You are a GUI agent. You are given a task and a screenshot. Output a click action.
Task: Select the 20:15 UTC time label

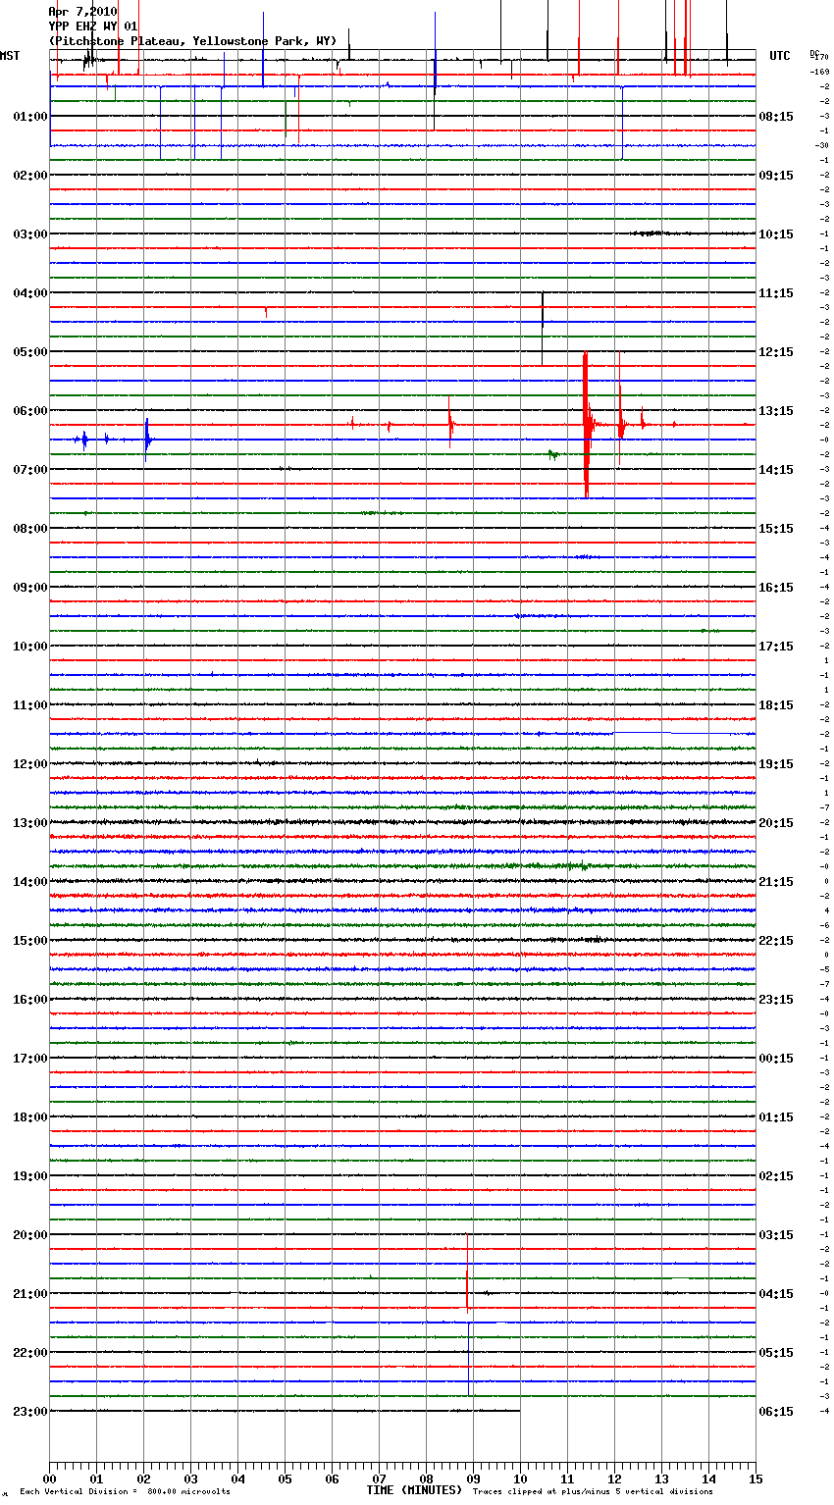point(776,823)
